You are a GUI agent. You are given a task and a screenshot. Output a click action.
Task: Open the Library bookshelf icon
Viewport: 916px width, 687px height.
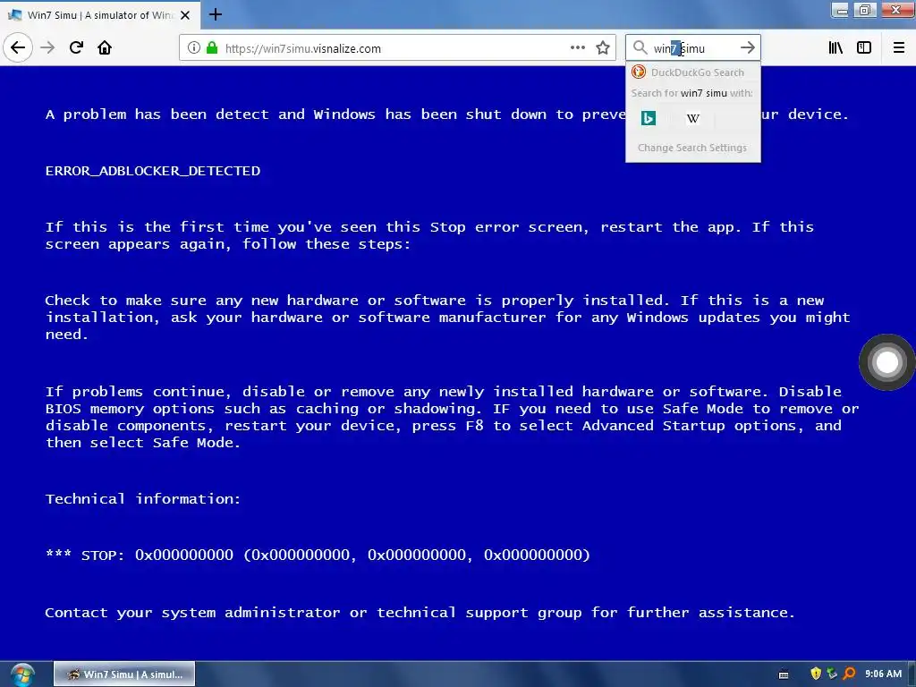point(835,48)
